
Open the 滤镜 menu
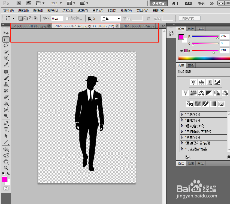click(83, 11)
